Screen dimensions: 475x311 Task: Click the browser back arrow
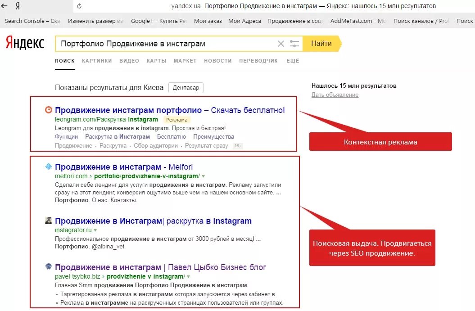click(4, 6)
